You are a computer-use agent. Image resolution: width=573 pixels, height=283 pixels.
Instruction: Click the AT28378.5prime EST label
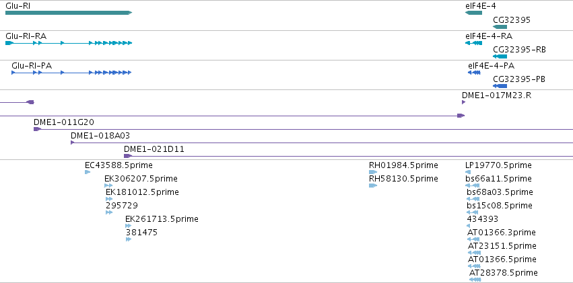click(x=504, y=272)
